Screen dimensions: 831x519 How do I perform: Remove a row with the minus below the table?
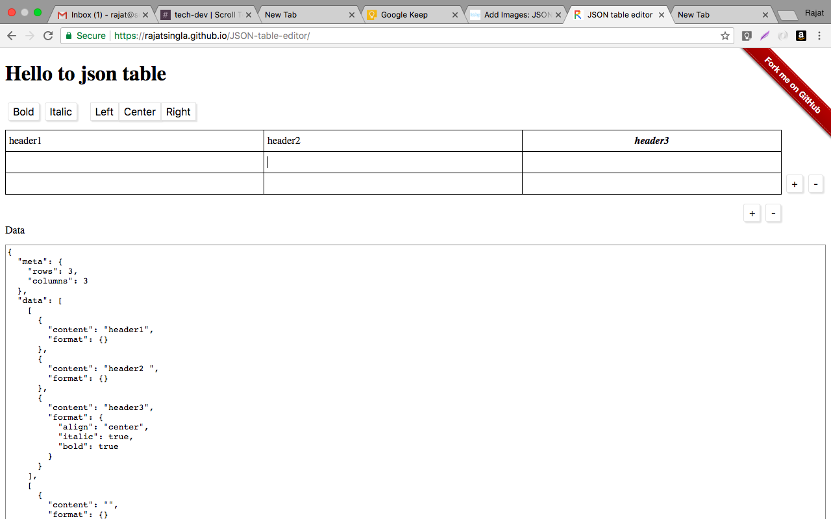click(773, 213)
